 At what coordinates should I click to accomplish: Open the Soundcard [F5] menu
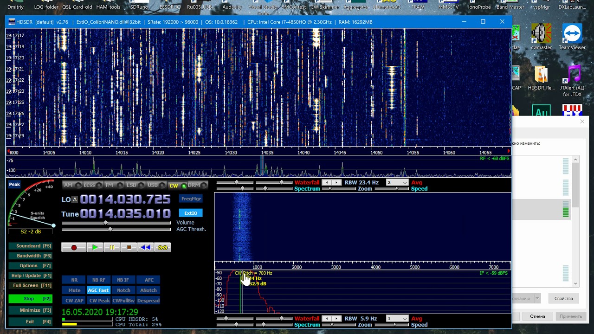point(30,246)
